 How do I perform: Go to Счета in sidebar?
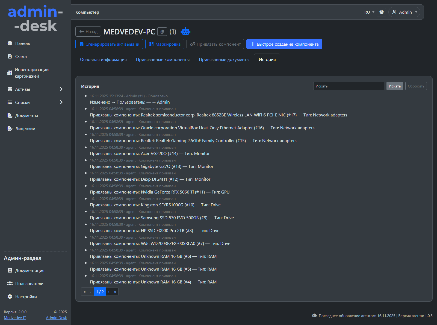click(x=21, y=57)
